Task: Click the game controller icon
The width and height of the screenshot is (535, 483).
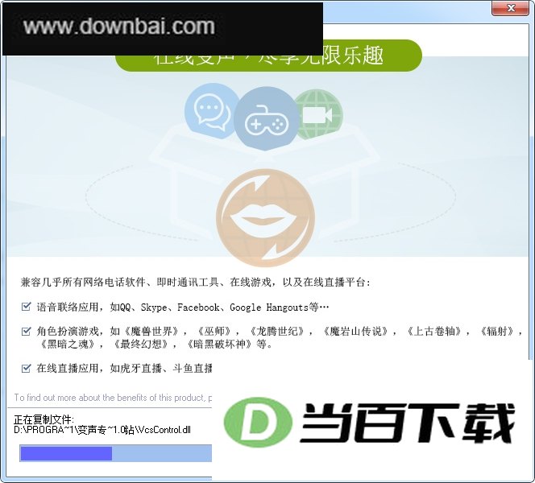Action: pos(266,119)
